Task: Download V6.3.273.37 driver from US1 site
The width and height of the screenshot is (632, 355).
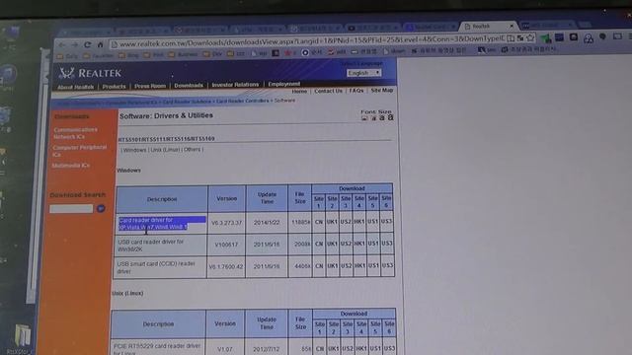Action: click(x=373, y=221)
